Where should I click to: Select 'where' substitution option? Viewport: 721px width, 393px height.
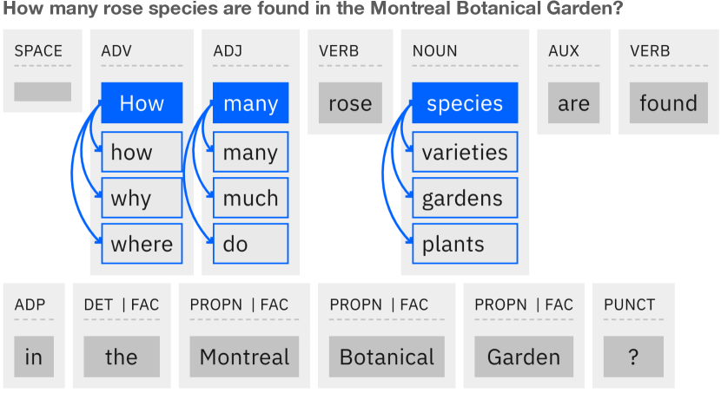pos(142,244)
